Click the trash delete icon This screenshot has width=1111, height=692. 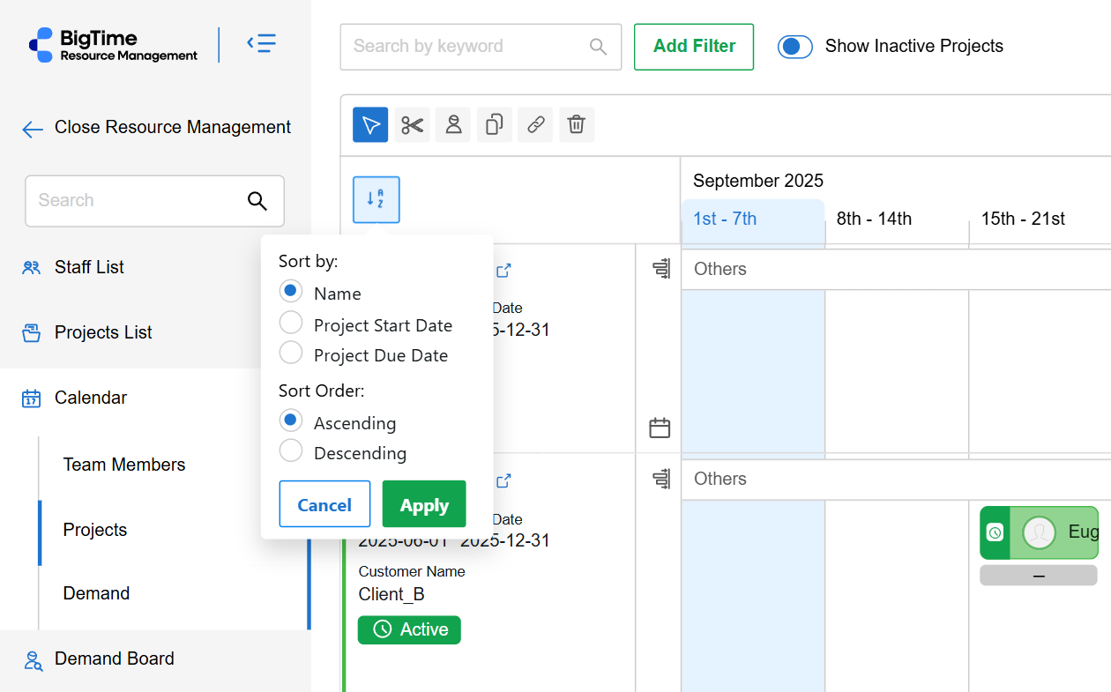pyautogui.click(x=577, y=125)
